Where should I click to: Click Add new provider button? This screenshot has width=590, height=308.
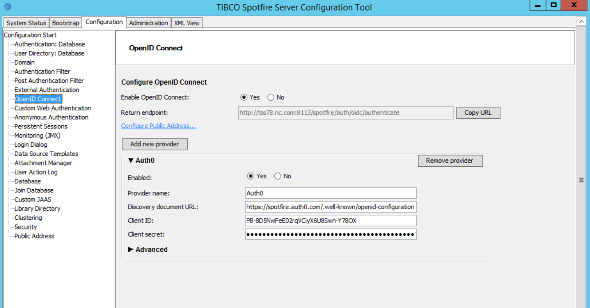click(155, 144)
